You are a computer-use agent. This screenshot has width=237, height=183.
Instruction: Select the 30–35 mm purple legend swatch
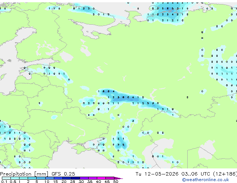tap(84, 178)
